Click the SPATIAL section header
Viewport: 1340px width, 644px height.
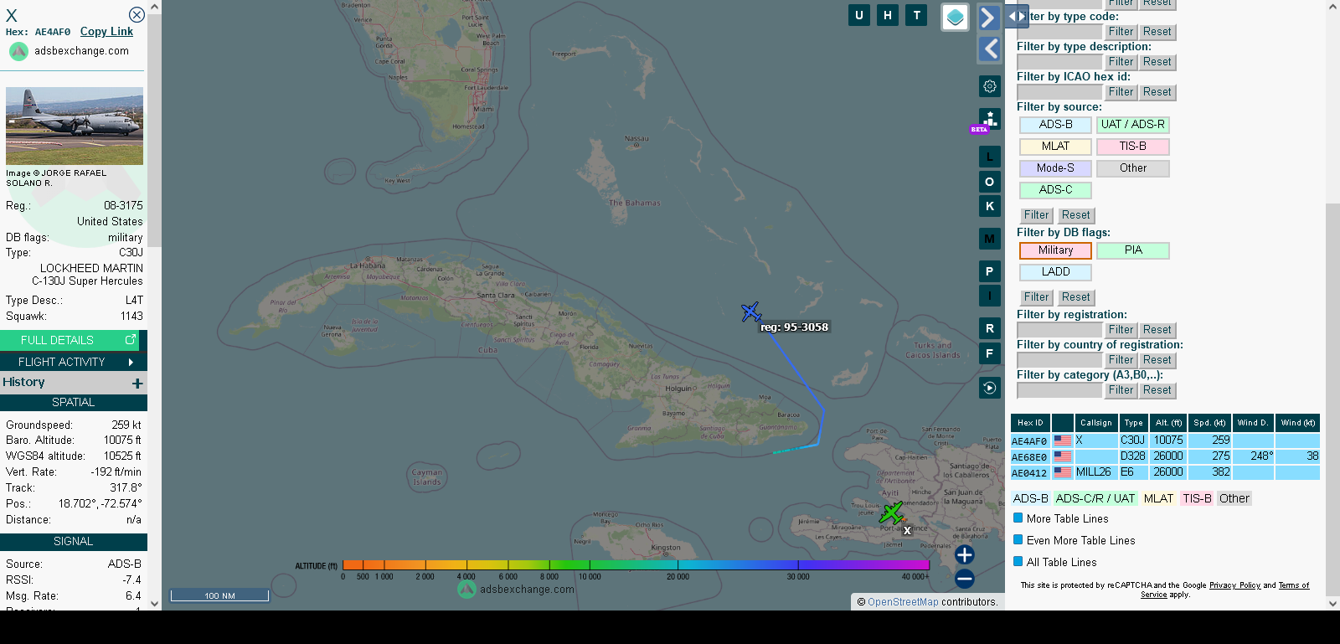pos(74,403)
